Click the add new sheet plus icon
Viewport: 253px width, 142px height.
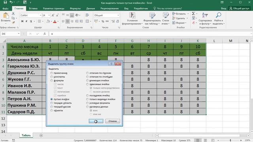click(41, 135)
